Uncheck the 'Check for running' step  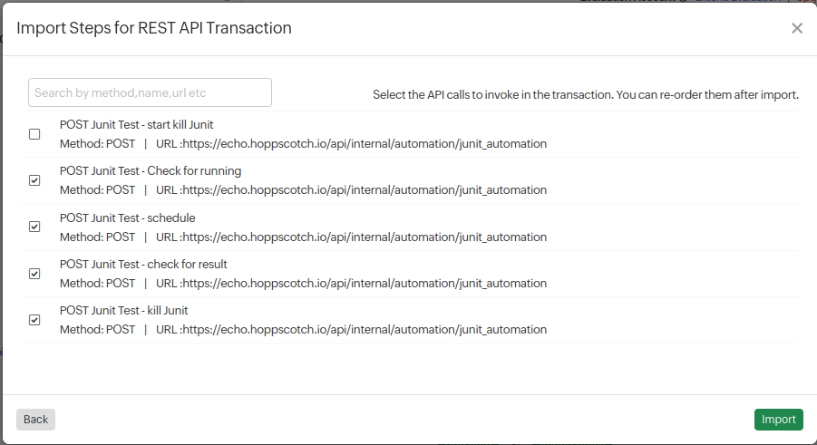pyautogui.click(x=34, y=180)
